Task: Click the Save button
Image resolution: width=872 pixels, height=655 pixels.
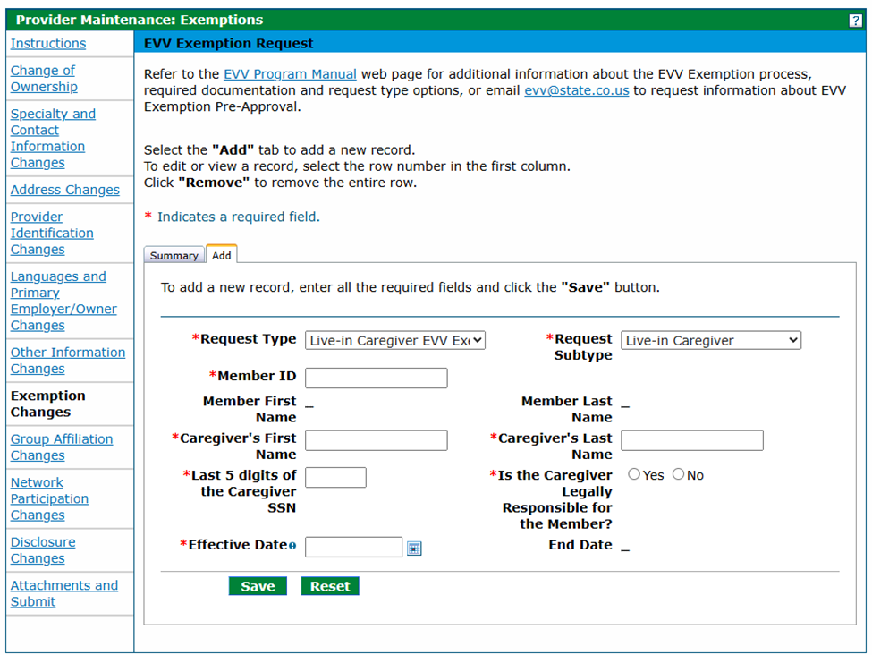Action: (258, 586)
